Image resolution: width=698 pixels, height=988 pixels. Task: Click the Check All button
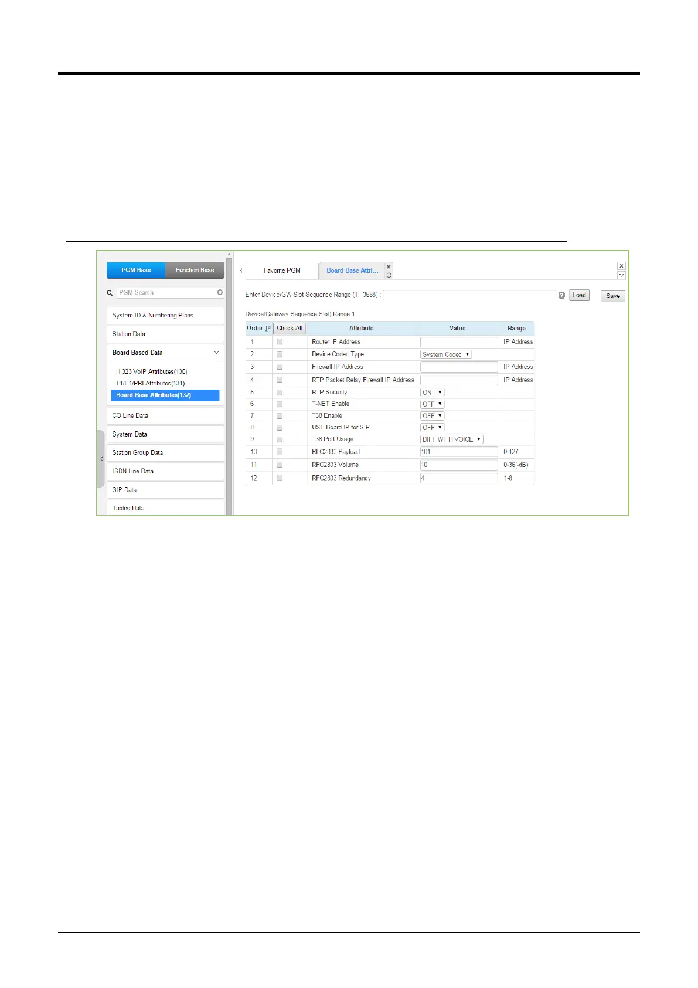(290, 329)
